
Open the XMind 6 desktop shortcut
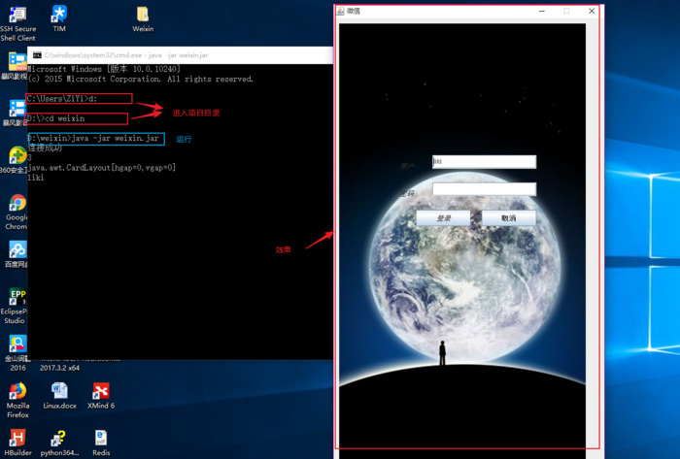tap(101, 396)
